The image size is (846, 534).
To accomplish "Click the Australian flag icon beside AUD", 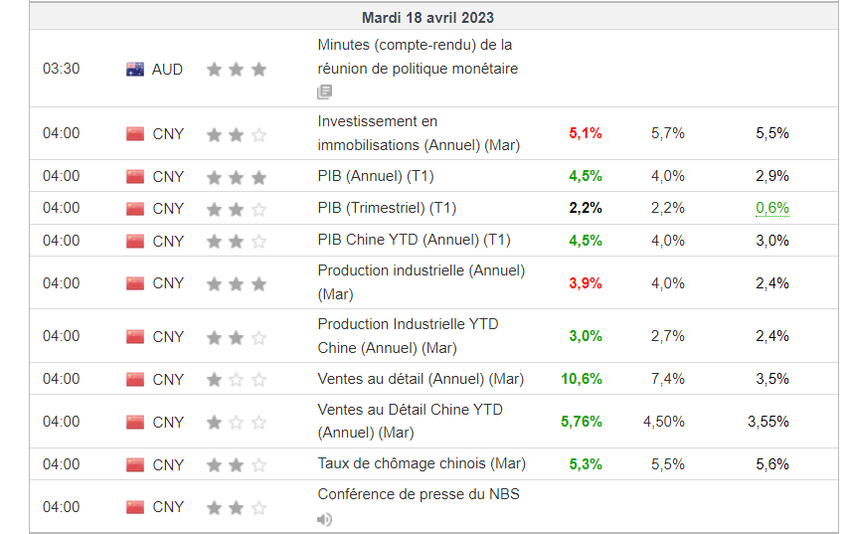I will tap(135, 70).
